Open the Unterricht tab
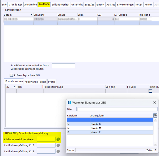159x156 pixels. pos(77,5)
